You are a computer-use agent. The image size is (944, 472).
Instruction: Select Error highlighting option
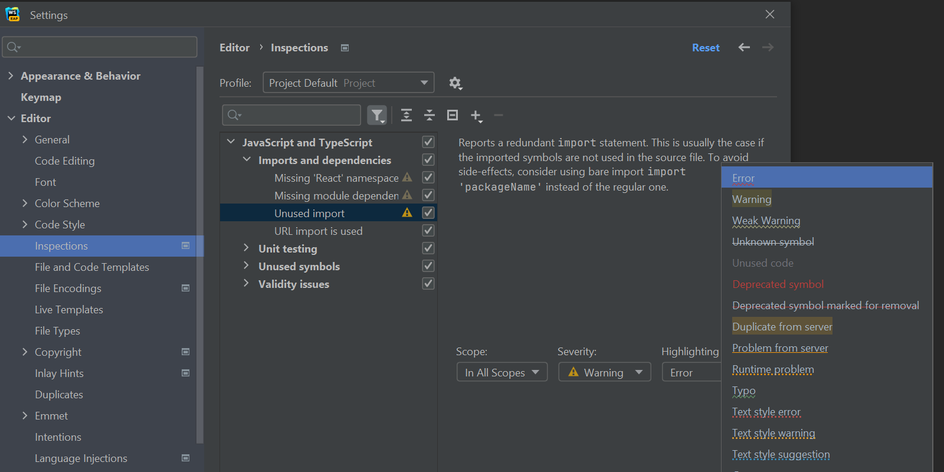click(827, 178)
